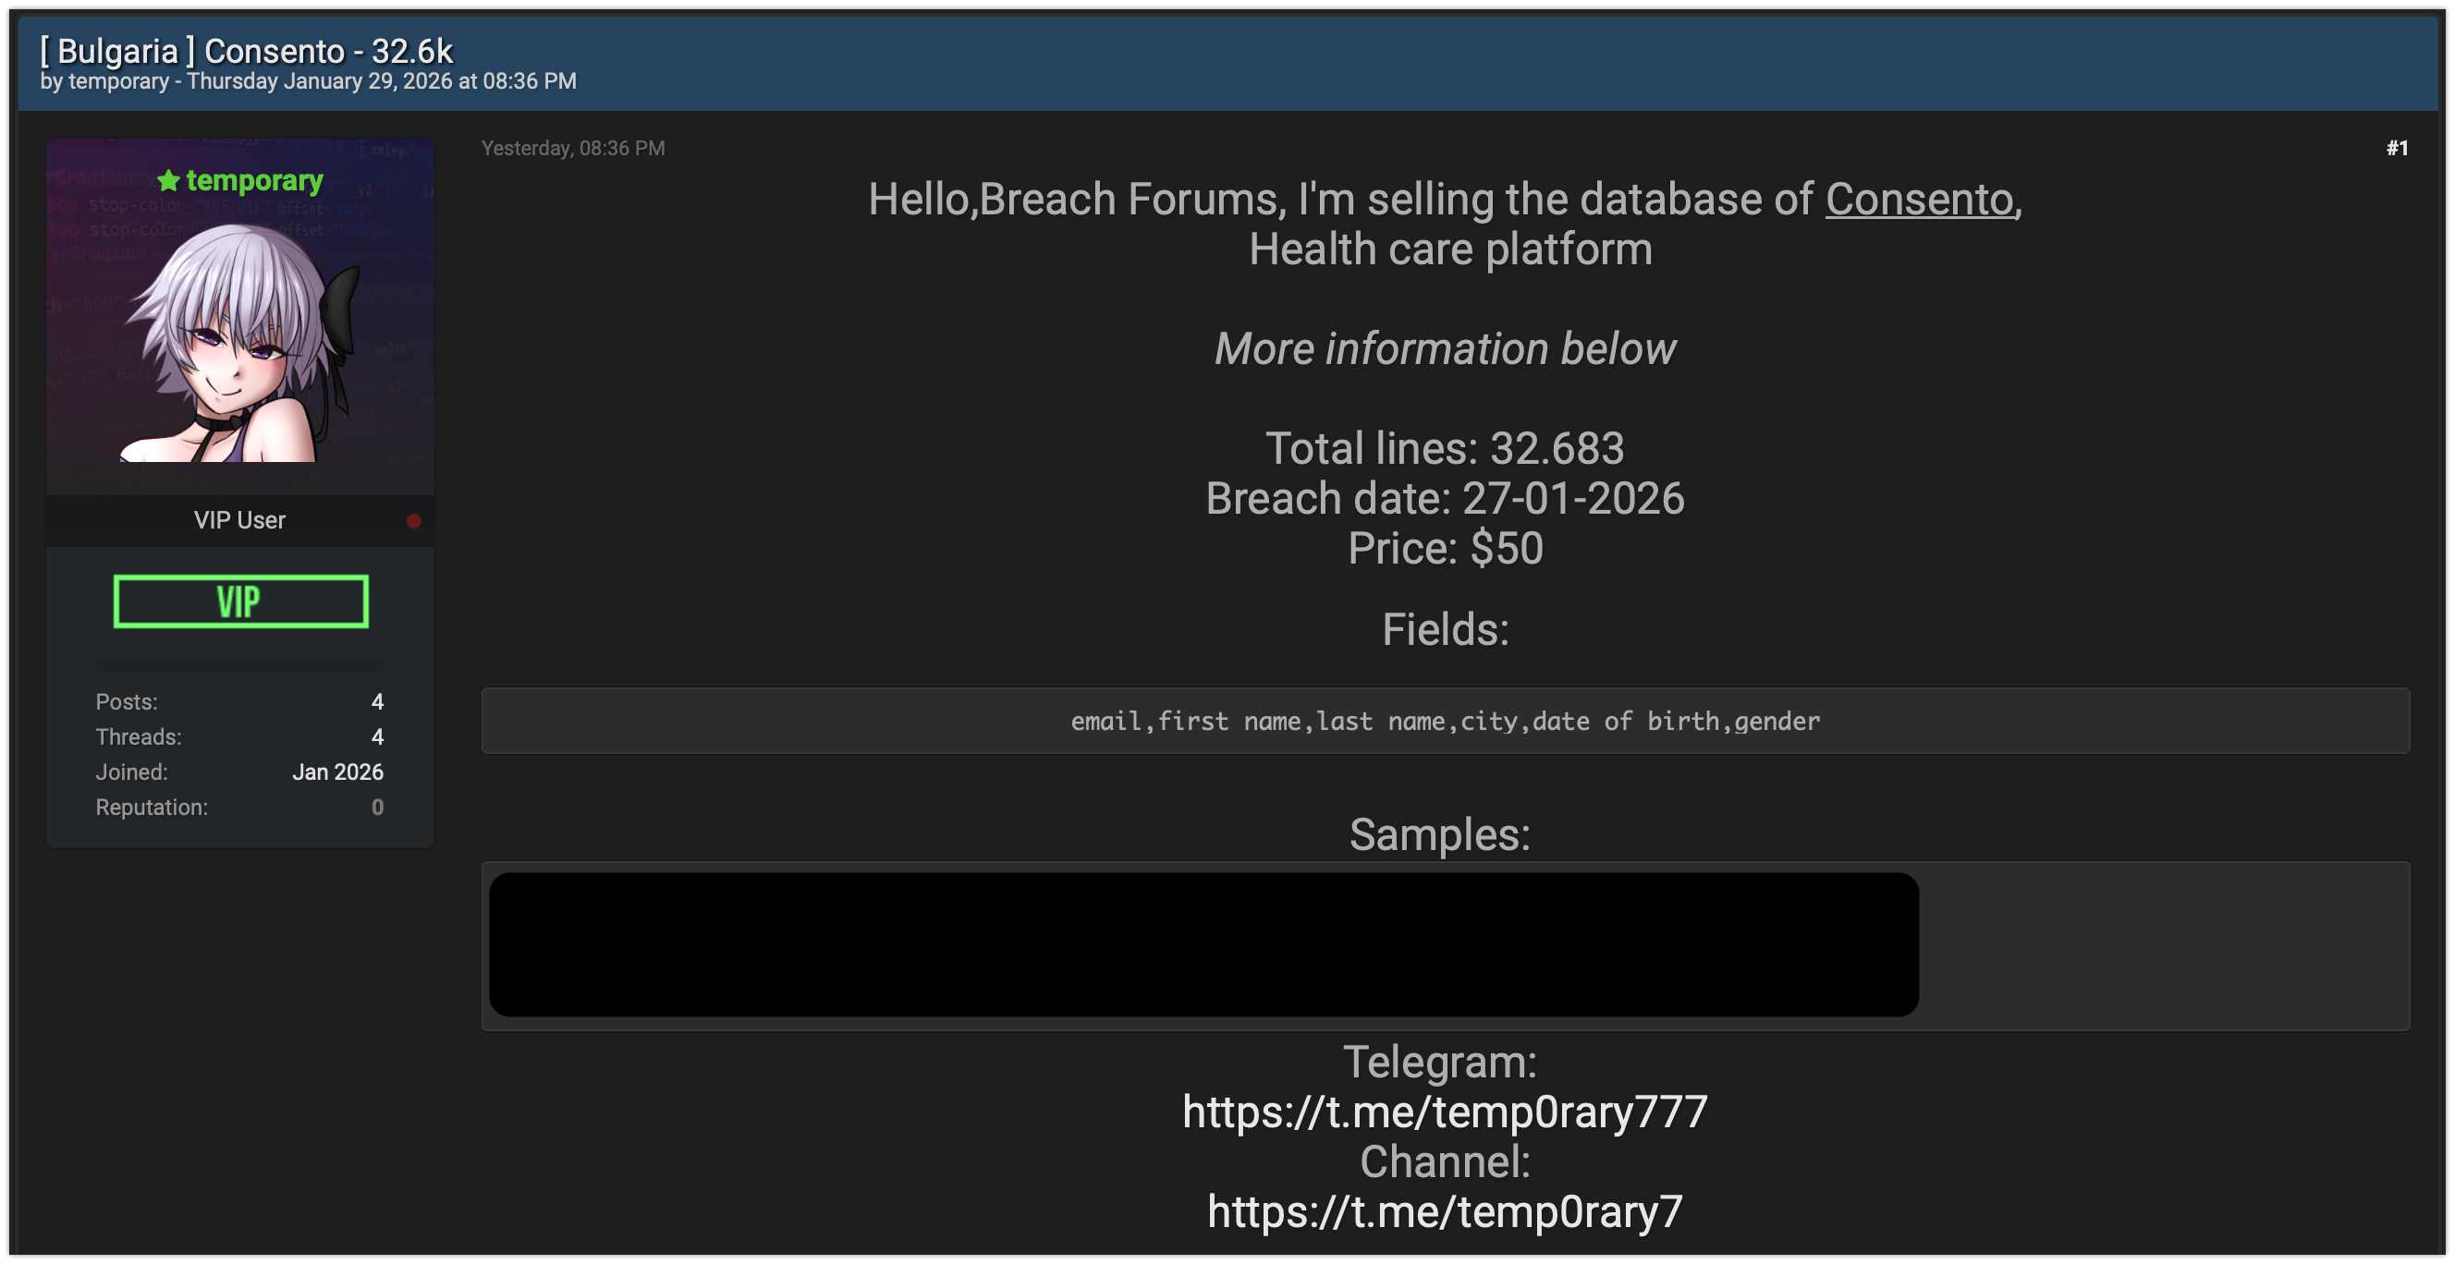Viewport: 2455px width, 1264px height.
Task: Open the temp0rary7 channel link
Action: [x=1445, y=1211]
